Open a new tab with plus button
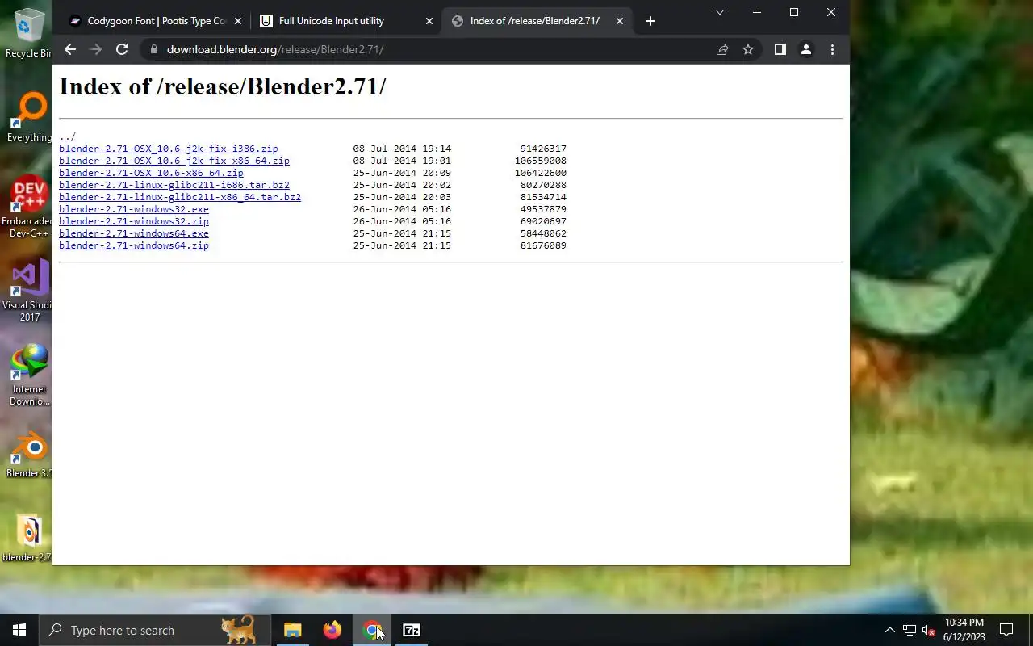This screenshot has width=1033, height=646. 650,21
